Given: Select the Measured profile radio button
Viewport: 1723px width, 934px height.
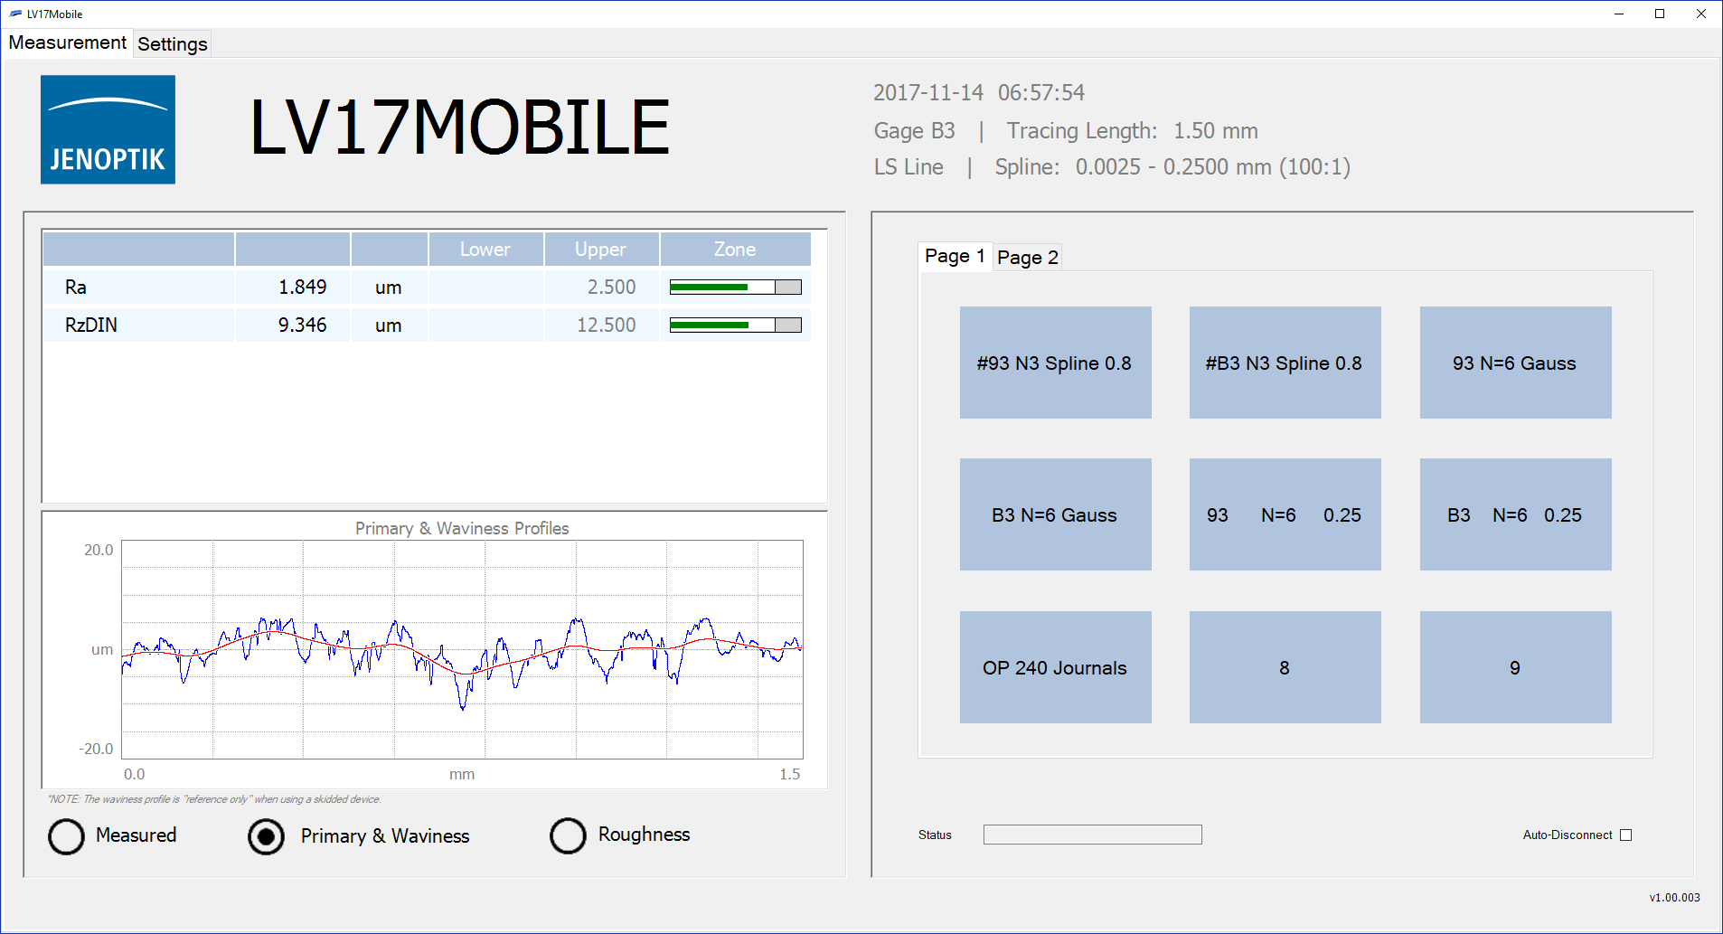Looking at the screenshot, I should point(66,836).
